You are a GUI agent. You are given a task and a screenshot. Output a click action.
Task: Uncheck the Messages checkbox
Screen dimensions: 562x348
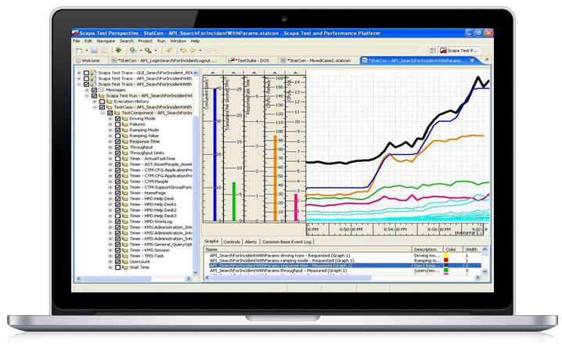[x=94, y=90]
